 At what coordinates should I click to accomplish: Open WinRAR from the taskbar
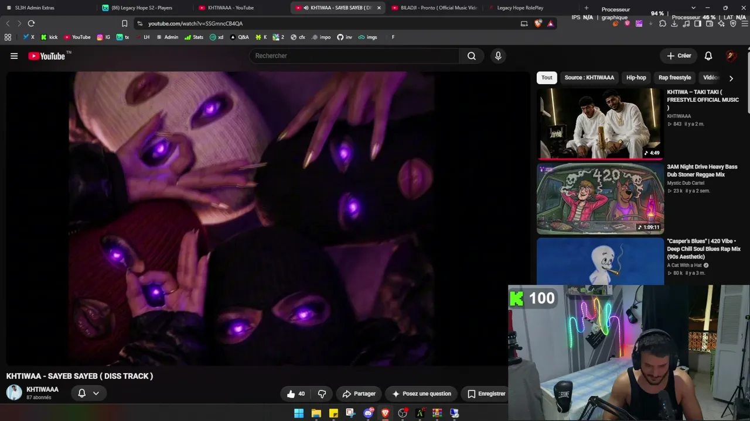click(437, 413)
